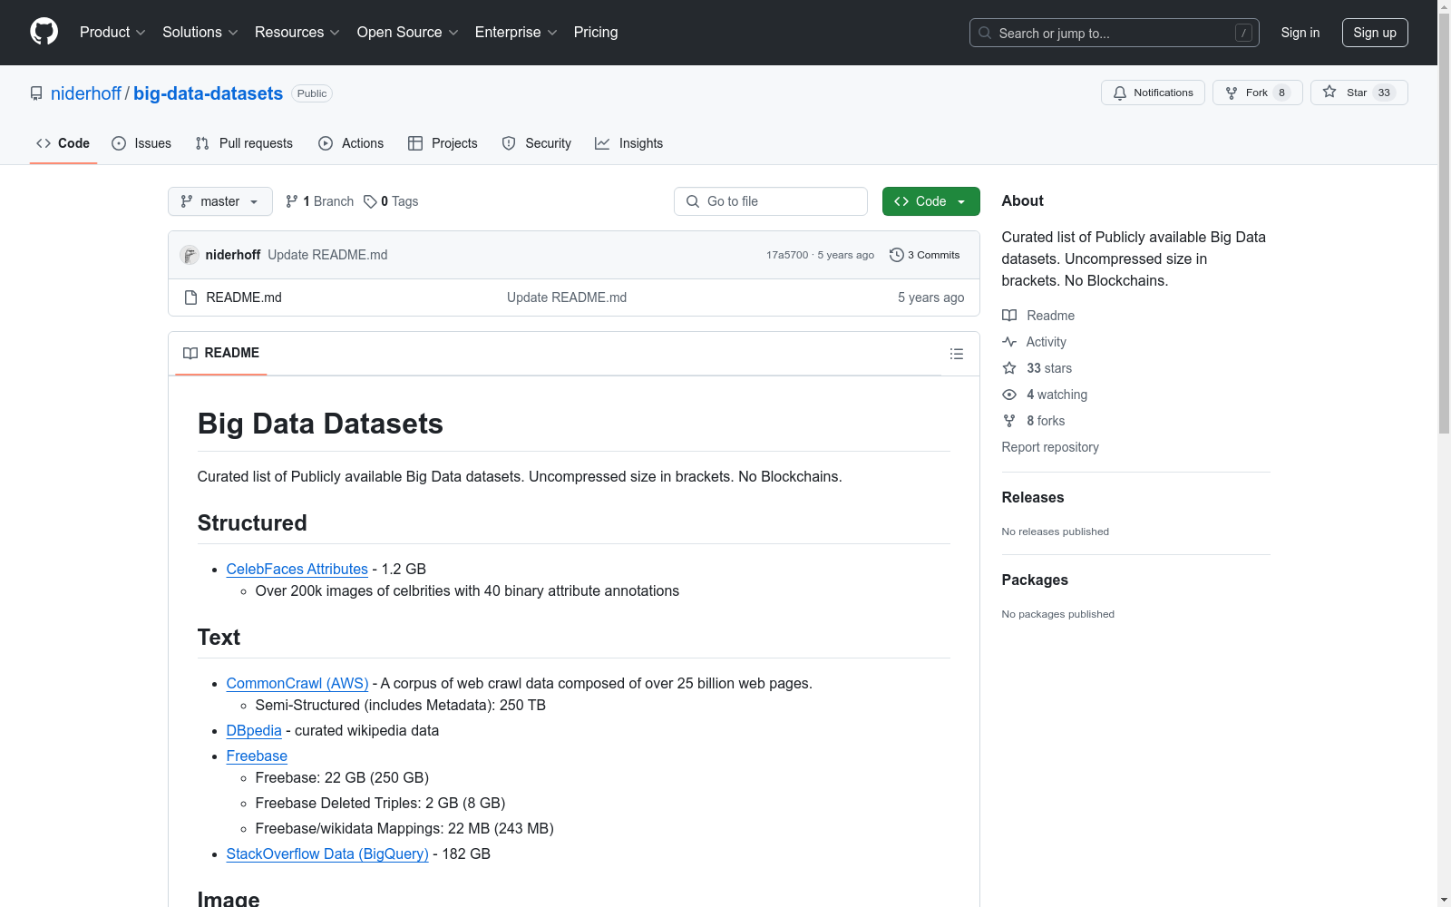The height and width of the screenshot is (907, 1451).
Task: Open the StackOverflow Data (BigQuery) link
Action: coord(327,853)
